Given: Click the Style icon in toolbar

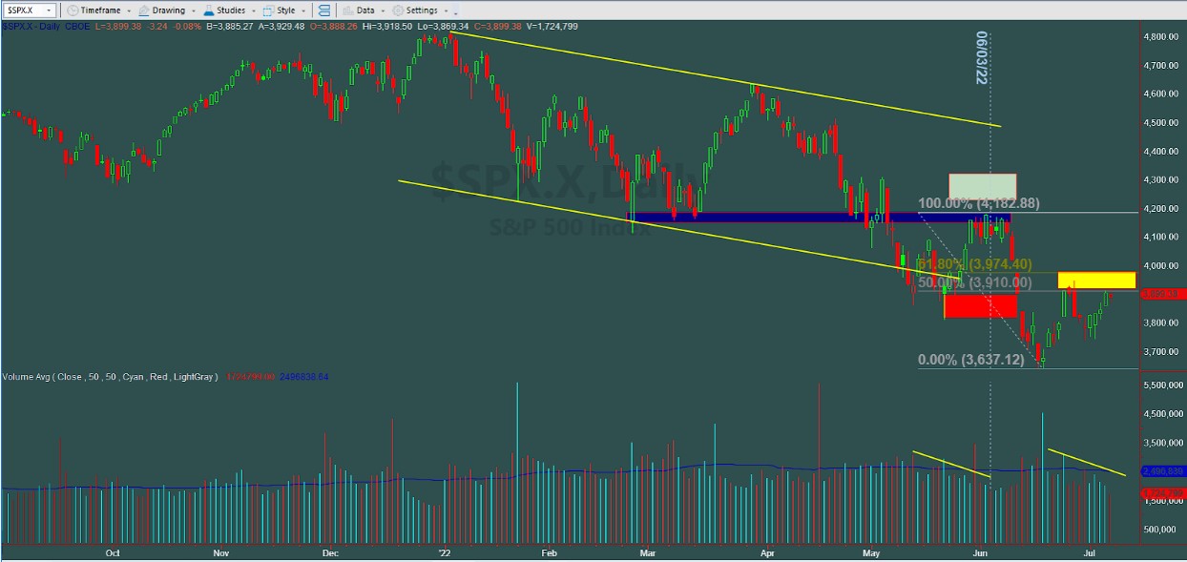Looking at the screenshot, I should (268, 10).
